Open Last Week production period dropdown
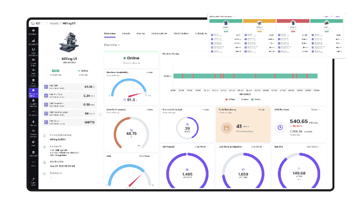358x201 pixels. click(x=258, y=147)
